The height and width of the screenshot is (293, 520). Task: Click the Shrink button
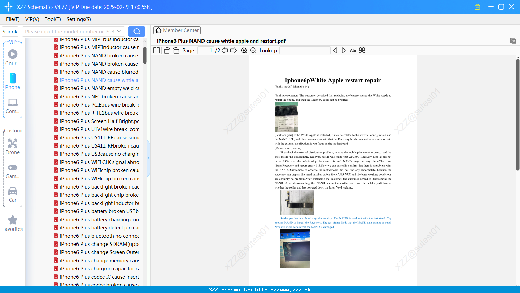(x=10, y=31)
